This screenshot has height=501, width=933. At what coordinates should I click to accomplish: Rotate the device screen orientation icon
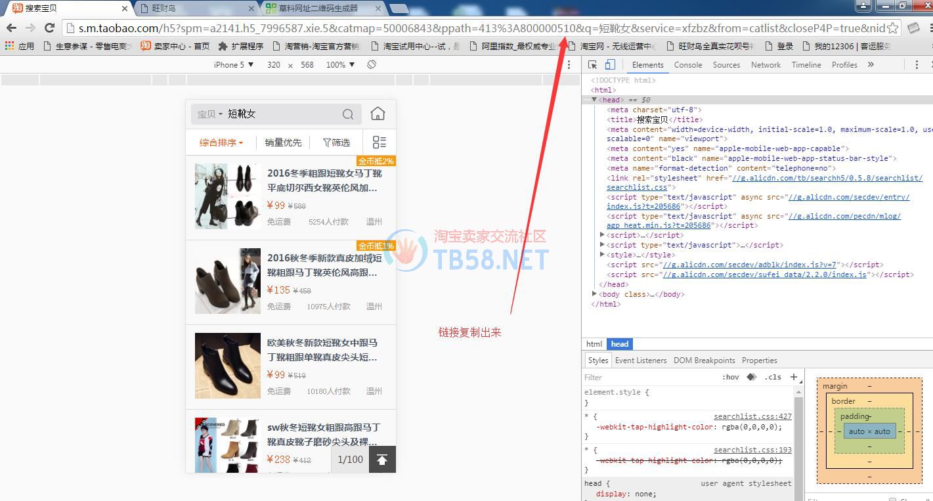click(x=372, y=64)
